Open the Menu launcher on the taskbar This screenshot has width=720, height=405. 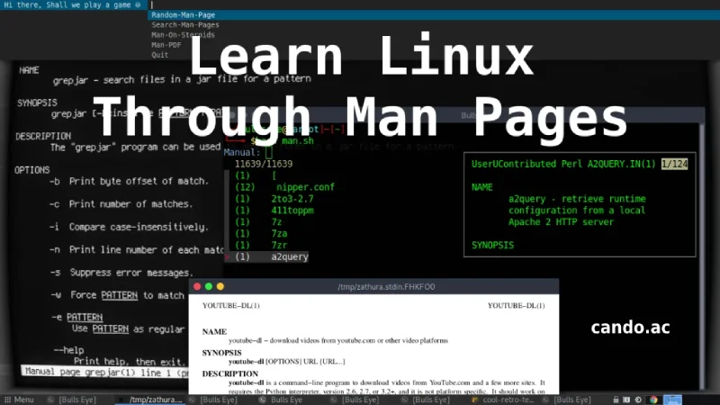(19, 400)
